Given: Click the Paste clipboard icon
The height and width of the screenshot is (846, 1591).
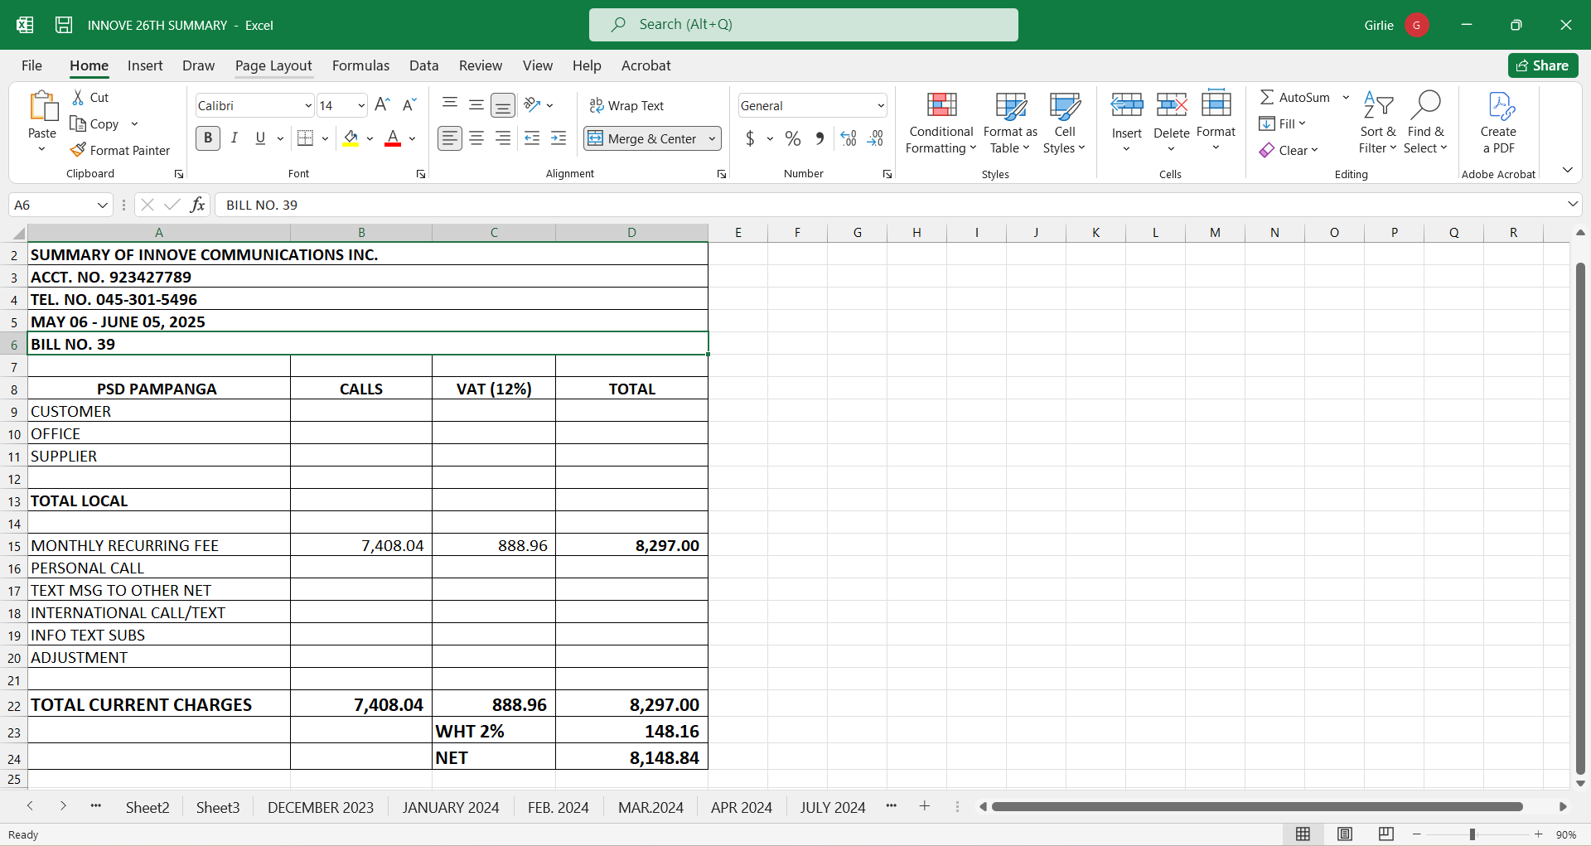Looking at the screenshot, I should (x=42, y=107).
